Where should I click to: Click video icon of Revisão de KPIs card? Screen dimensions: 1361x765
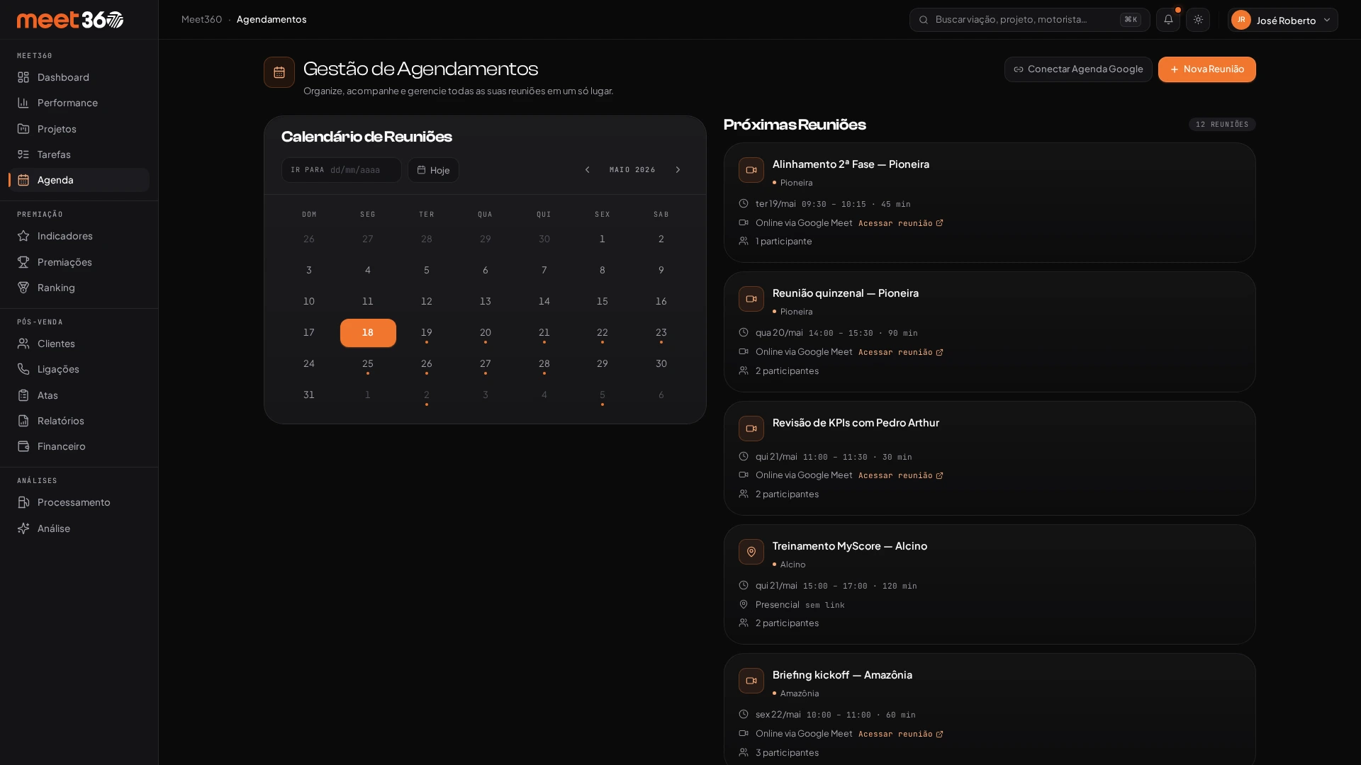(751, 429)
